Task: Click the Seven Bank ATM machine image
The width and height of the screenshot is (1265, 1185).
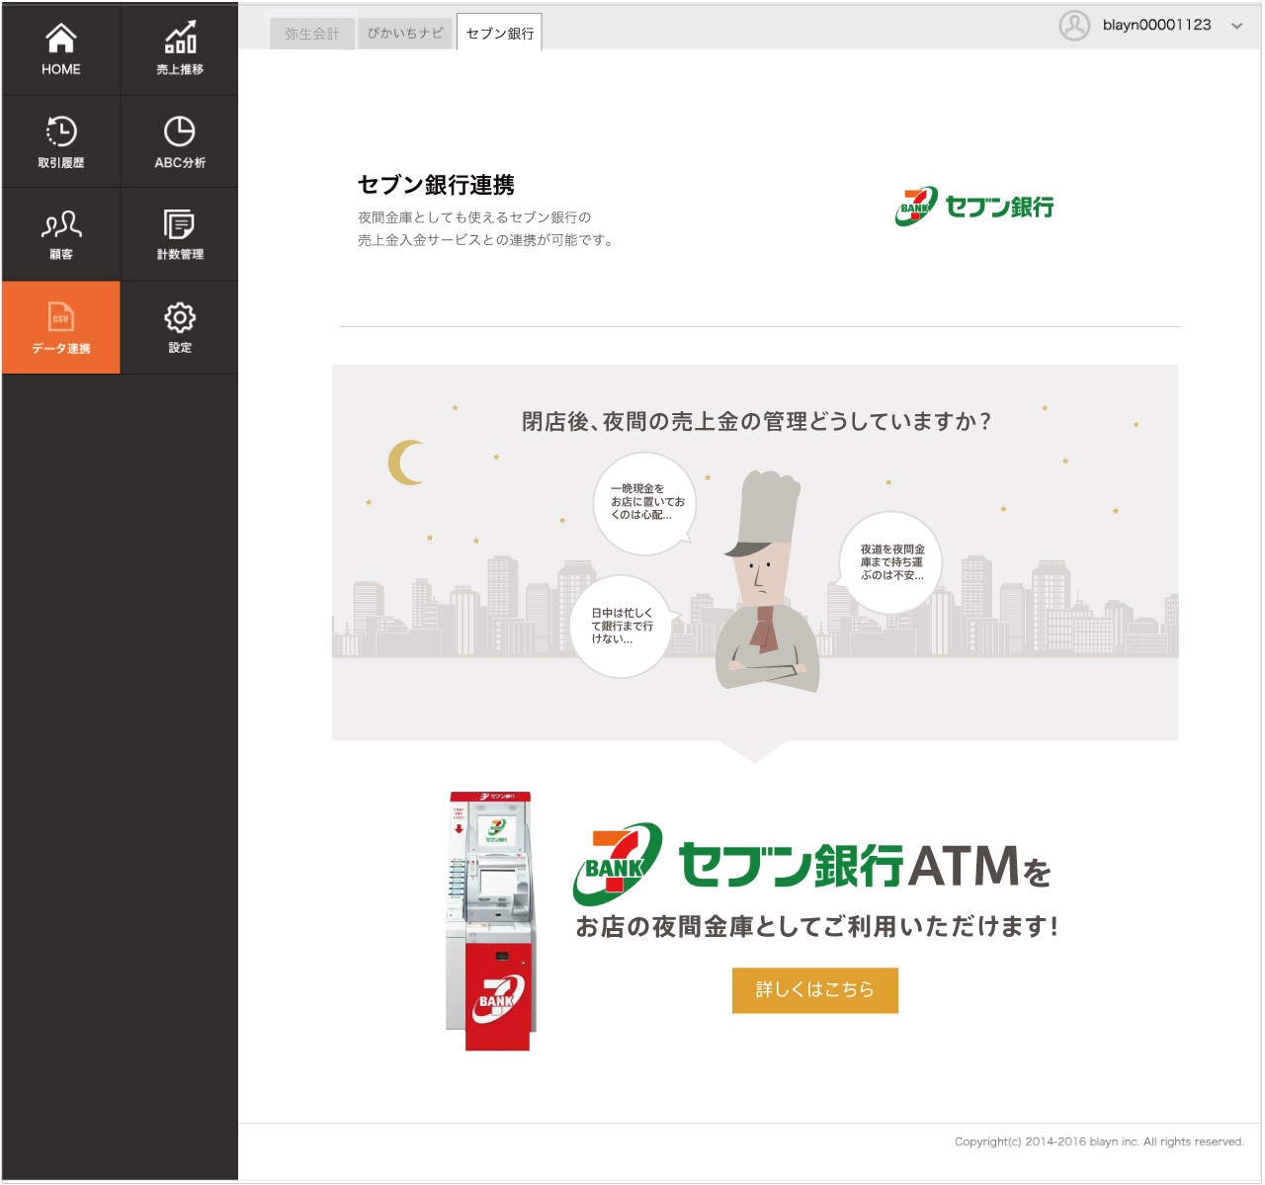Action: (490, 920)
